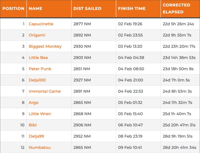Sort by Dist Sailed header
The image size is (200, 153).
pos(87,8)
